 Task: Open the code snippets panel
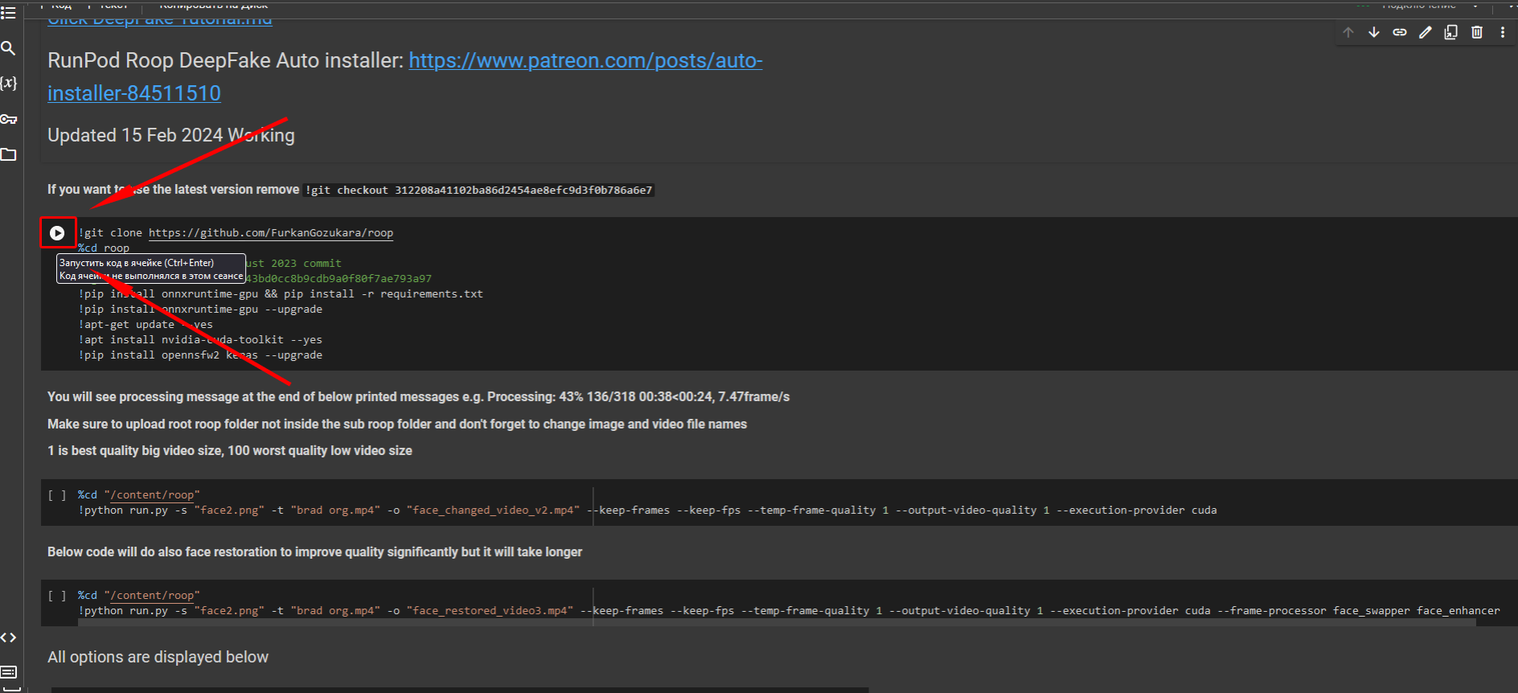8,638
